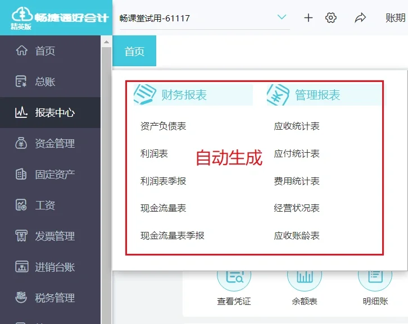Click the share arrow icon in header

click(360, 18)
